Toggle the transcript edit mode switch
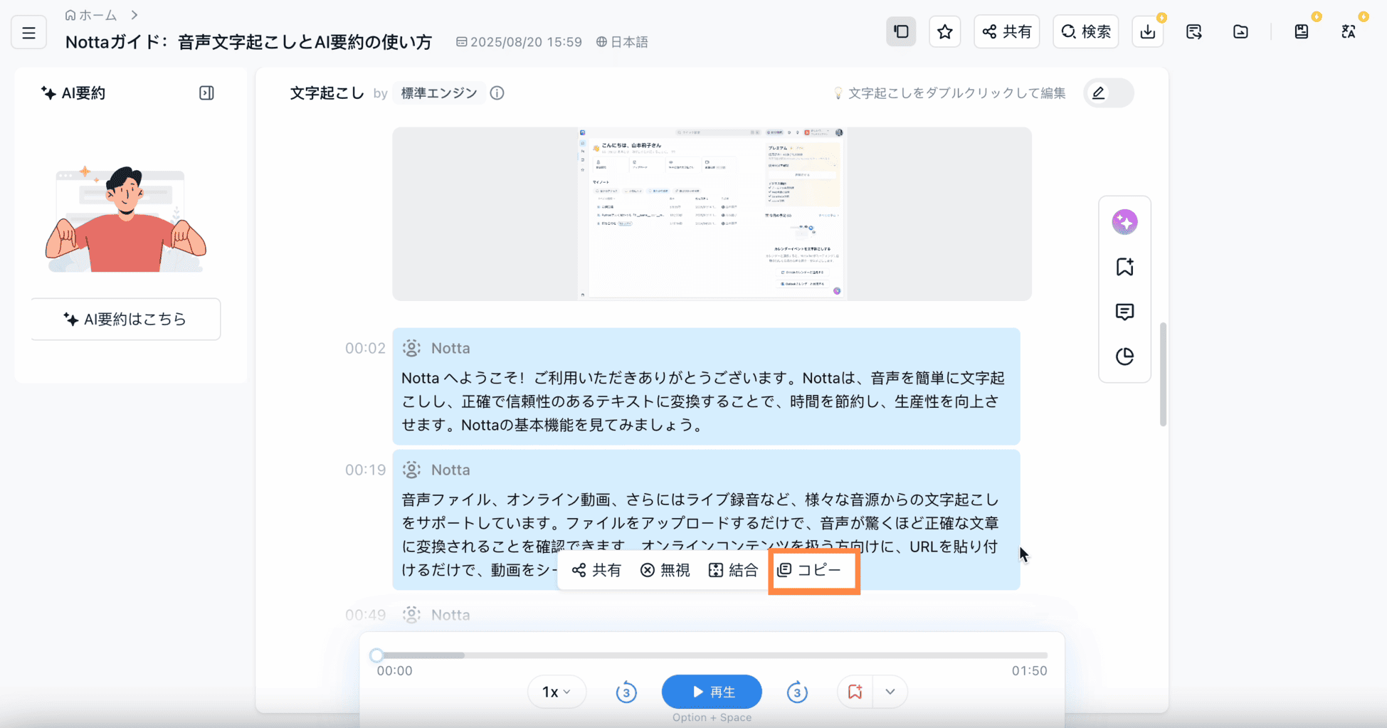 point(1108,93)
